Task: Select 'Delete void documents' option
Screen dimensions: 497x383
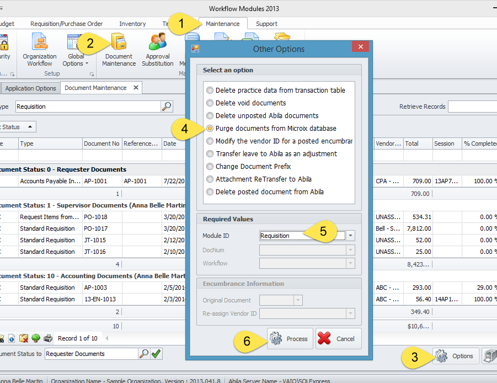Action: point(210,103)
